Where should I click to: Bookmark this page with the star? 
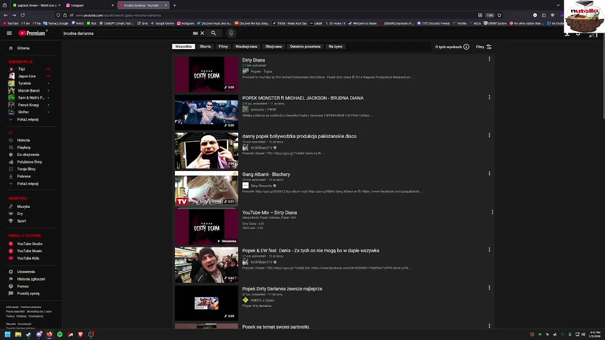[499, 15]
